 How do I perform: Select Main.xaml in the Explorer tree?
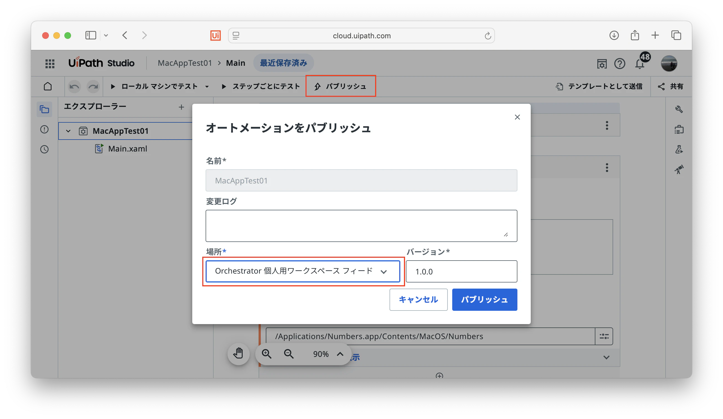point(127,149)
